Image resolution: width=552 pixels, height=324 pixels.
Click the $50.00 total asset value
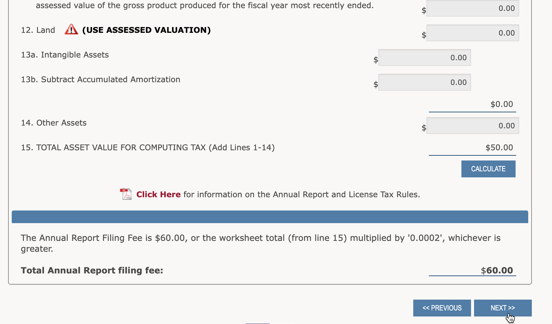pos(499,148)
